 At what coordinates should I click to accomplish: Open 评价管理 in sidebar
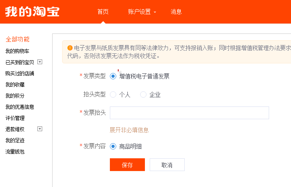tap(15, 118)
